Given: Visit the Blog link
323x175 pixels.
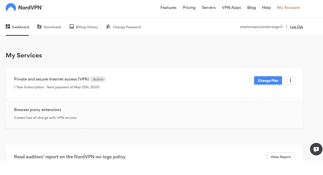Looking at the screenshot, I should pos(251,8).
